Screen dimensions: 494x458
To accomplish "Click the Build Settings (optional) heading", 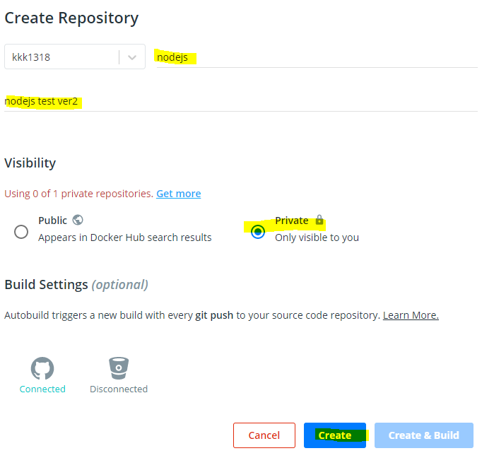I will (x=76, y=284).
